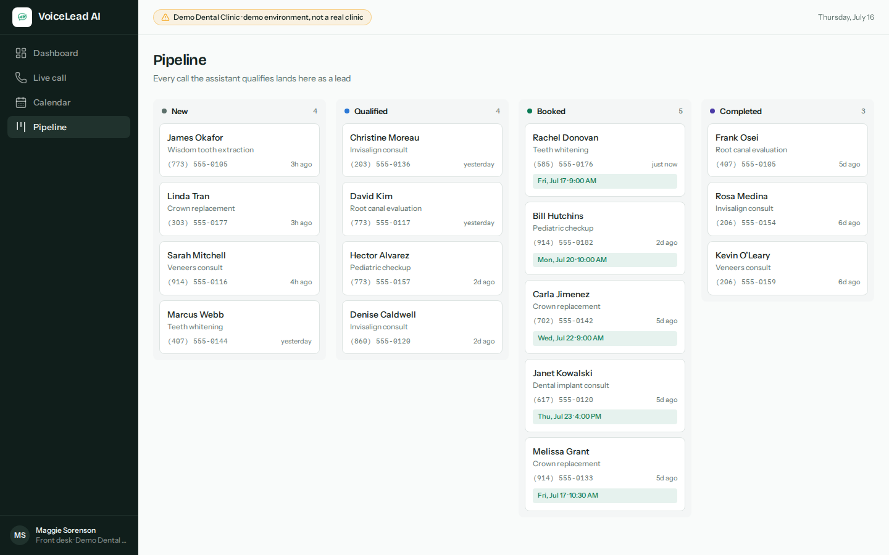This screenshot has width=889, height=555.
Task: Click Wisdom tooth extraction text
Action: 211,150
